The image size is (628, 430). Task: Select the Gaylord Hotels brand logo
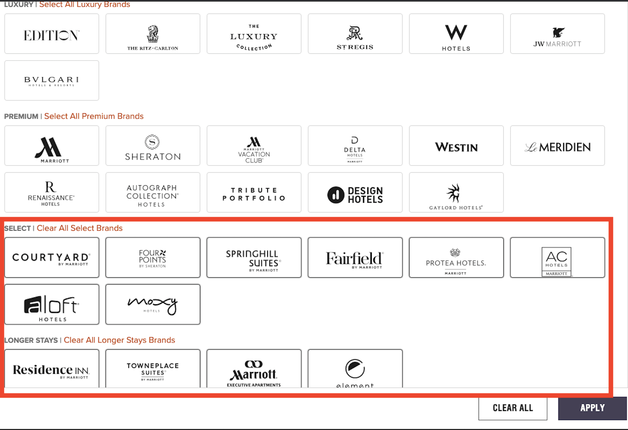click(x=456, y=192)
